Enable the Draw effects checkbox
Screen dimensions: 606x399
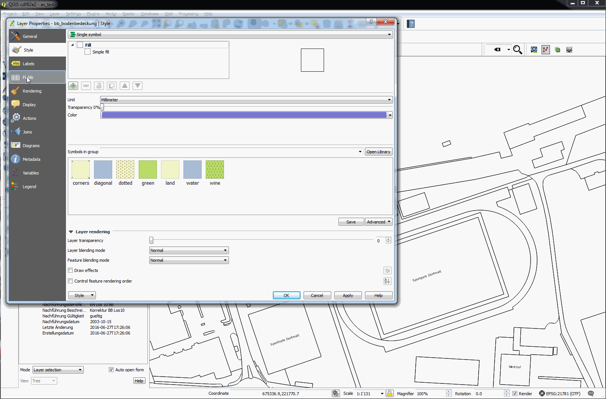[x=70, y=270]
